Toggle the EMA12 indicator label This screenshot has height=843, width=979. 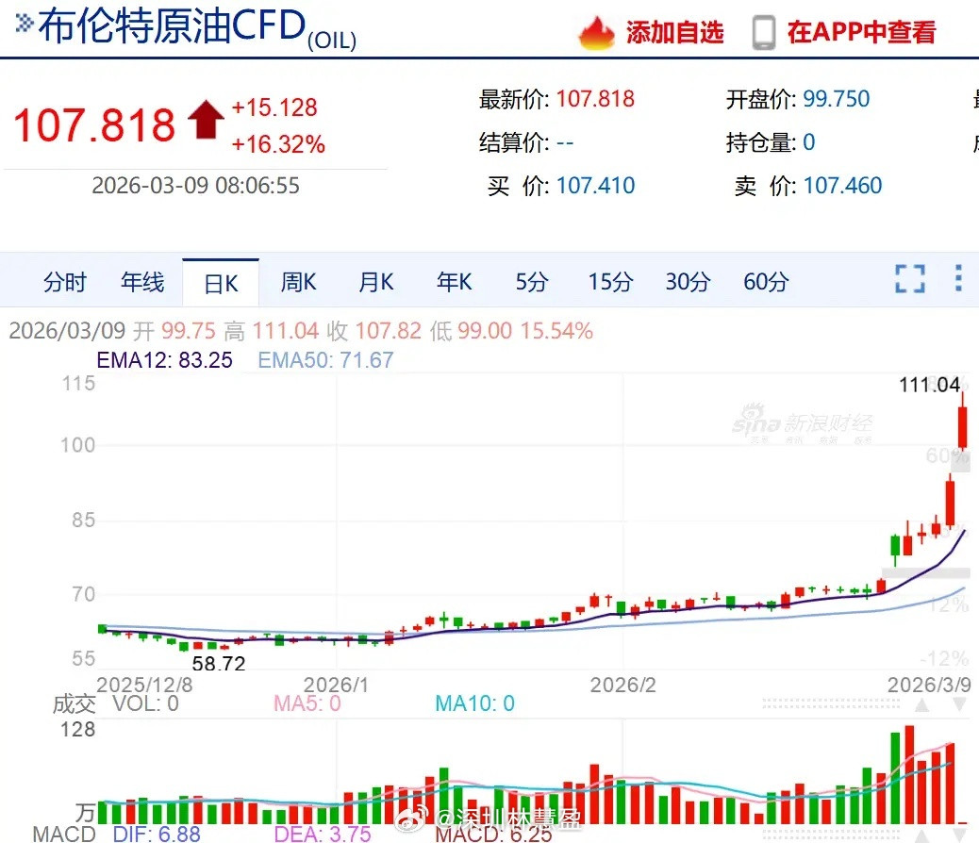pos(163,360)
